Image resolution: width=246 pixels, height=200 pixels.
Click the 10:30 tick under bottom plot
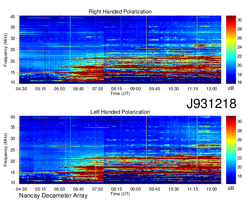[174, 189]
